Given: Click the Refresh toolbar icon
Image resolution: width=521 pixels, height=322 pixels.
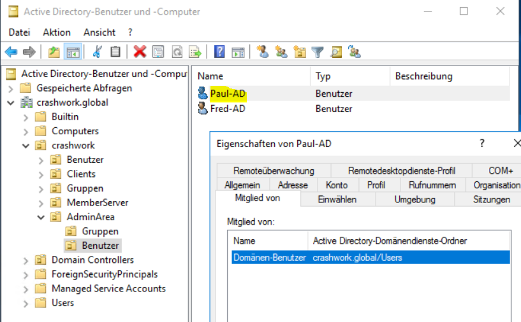Looking at the screenshot, I should 177,52.
